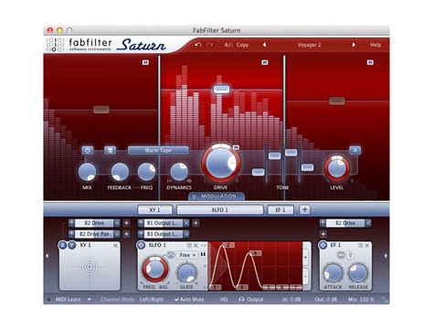Click the M button on the third band
This screenshot has height=330, width=433.
370,62
